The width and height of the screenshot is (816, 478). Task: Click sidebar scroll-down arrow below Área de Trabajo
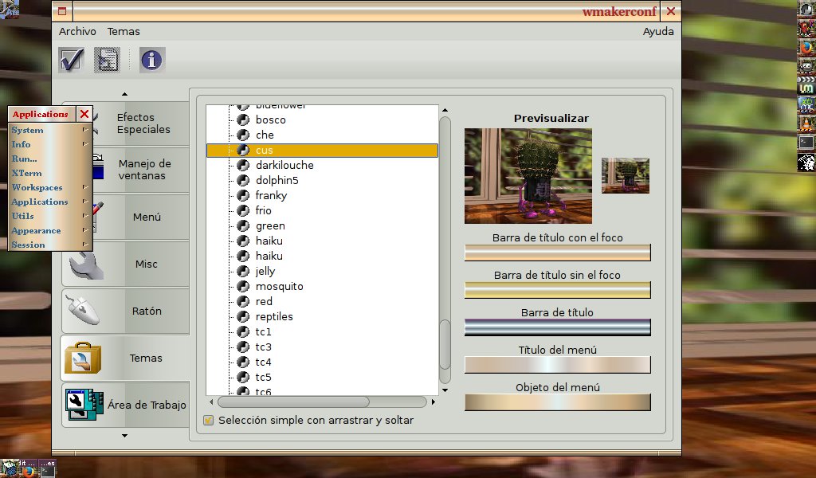124,436
